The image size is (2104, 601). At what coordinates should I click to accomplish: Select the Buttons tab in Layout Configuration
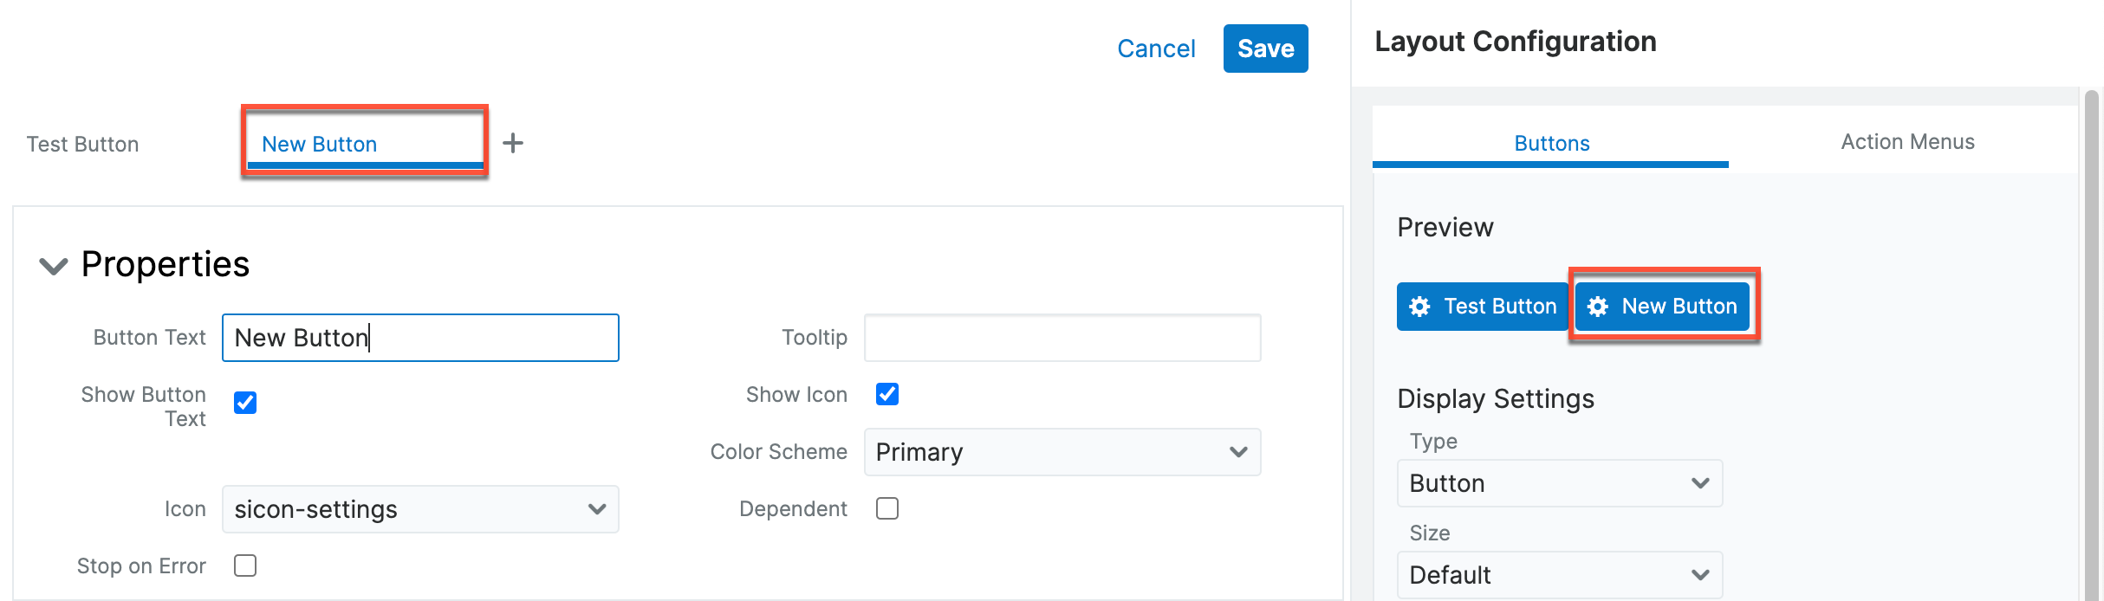click(1551, 143)
